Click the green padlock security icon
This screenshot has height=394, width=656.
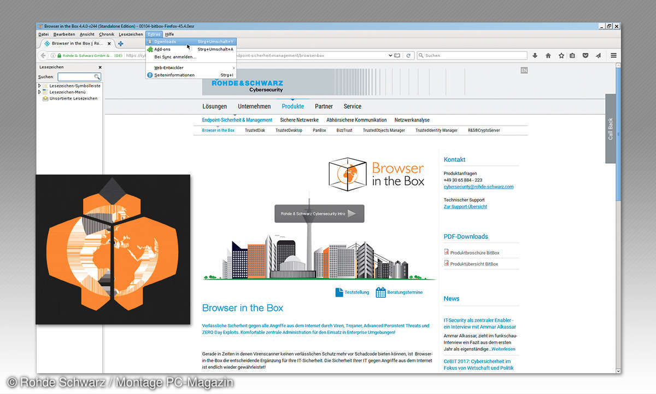click(x=59, y=55)
